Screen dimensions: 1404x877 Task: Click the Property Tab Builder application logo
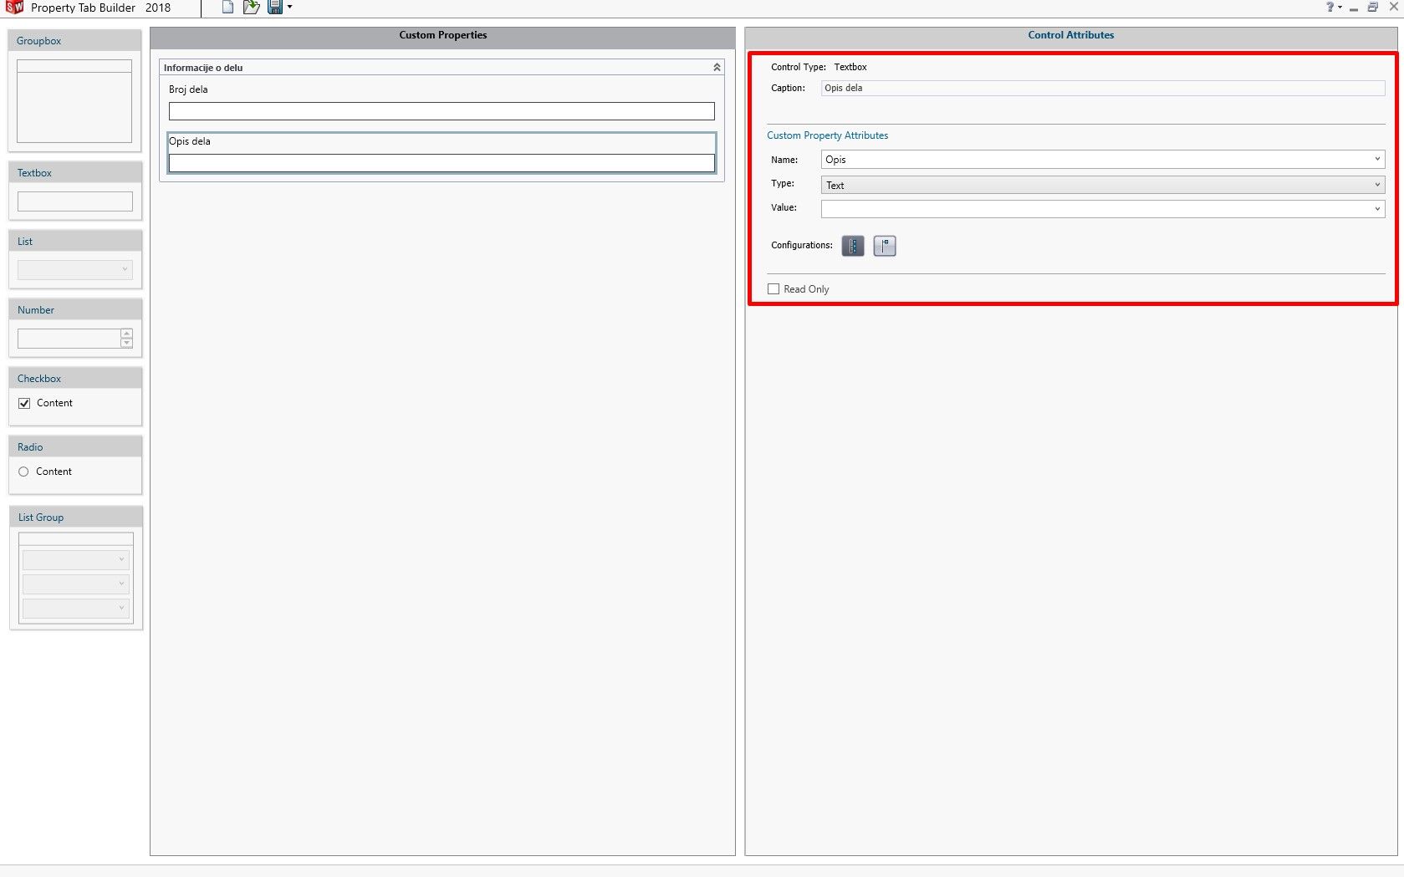point(13,8)
